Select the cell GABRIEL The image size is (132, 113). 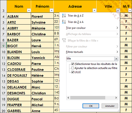tap(19, 110)
